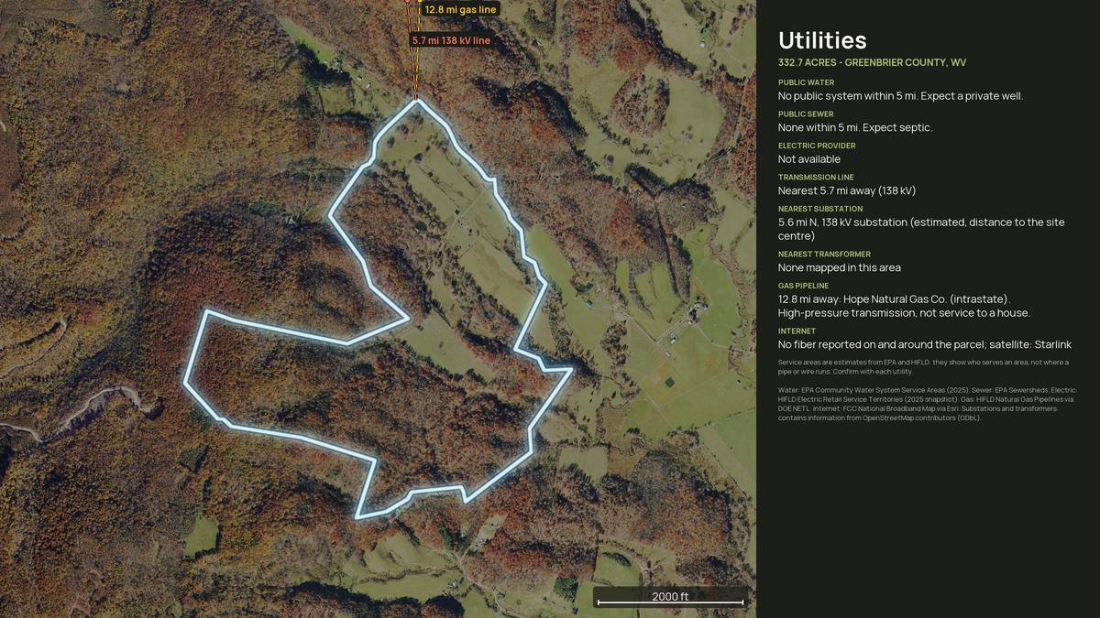The height and width of the screenshot is (618, 1100).
Task: Click the '2000 ft' scale bar
Action: click(x=670, y=598)
